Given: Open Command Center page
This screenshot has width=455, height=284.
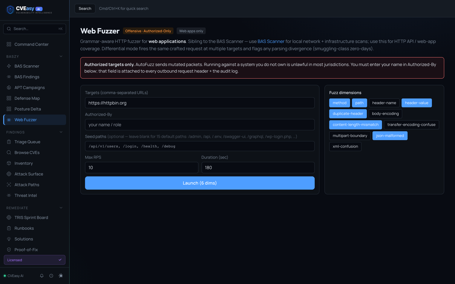Looking at the screenshot, I should pos(35,44).
